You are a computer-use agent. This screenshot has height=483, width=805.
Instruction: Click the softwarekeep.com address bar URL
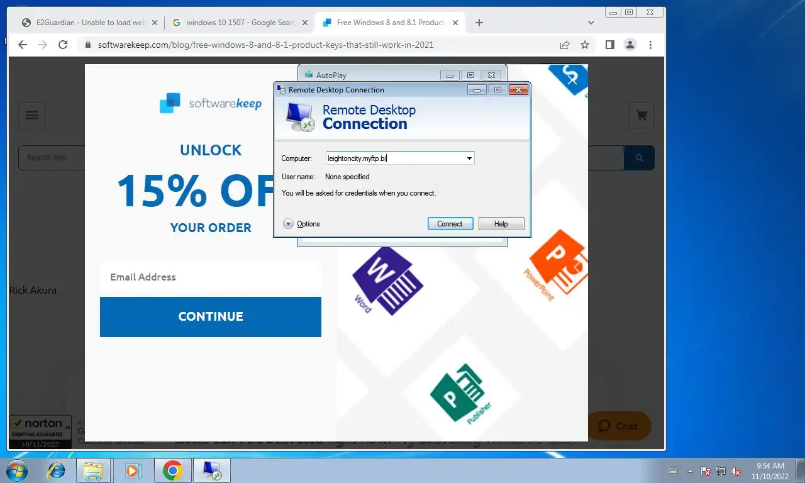266,45
